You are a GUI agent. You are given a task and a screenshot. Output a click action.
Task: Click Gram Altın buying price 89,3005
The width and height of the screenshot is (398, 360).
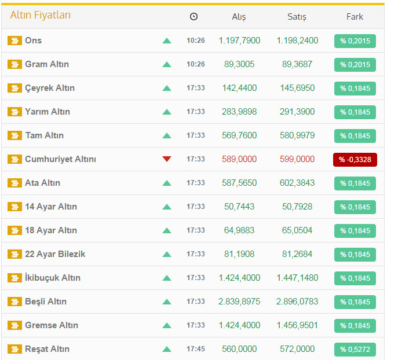(x=239, y=64)
